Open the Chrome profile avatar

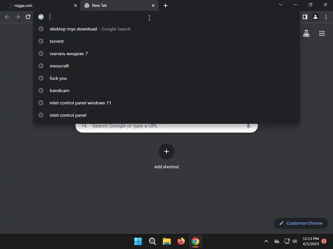[x=315, y=17]
